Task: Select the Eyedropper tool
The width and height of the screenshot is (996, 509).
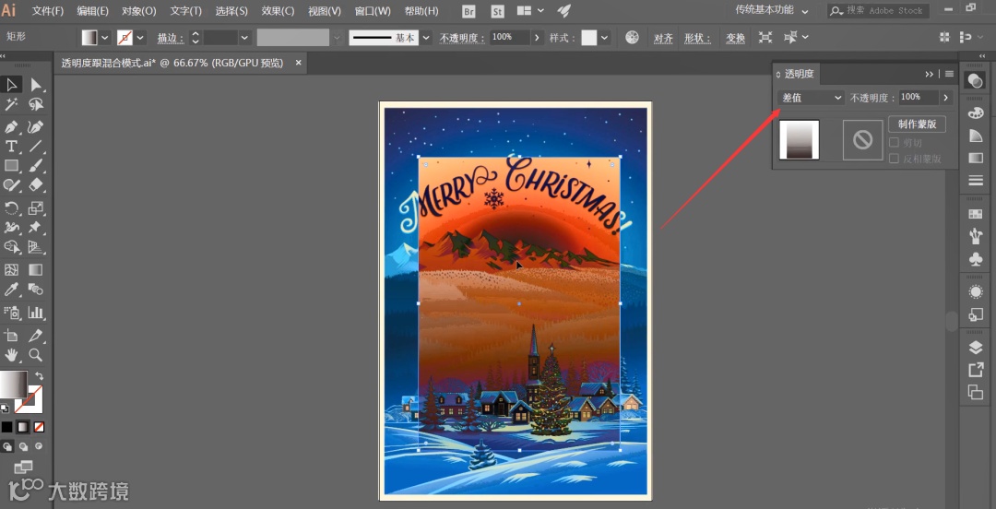Action: pos(11,290)
